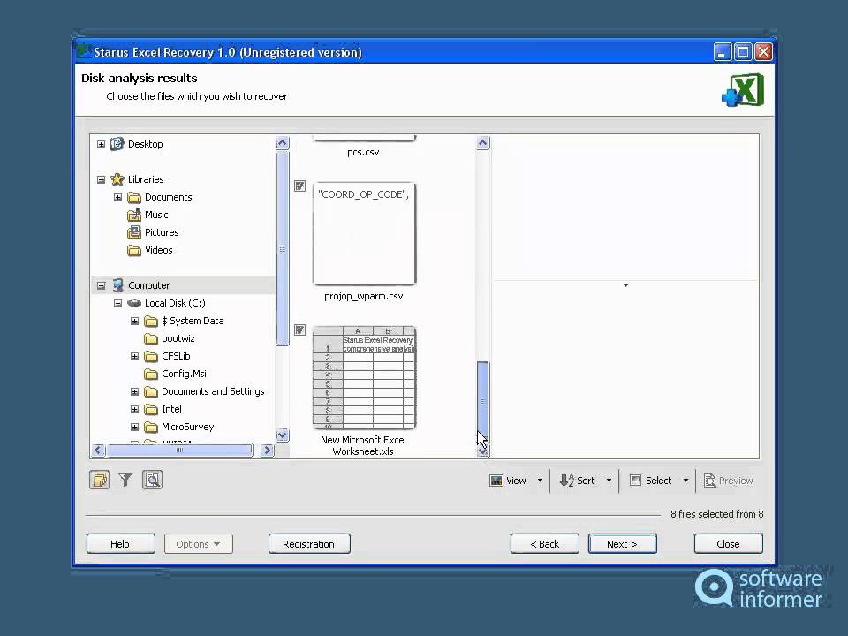The height and width of the screenshot is (636, 848).
Task: Click the Sort toolbar icon
Action: click(x=566, y=481)
